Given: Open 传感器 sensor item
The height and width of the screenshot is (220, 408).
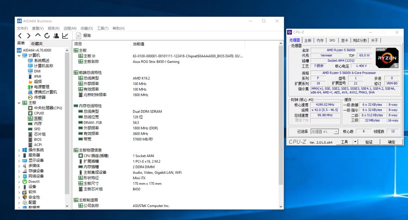Looking at the screenshot, I should coord(40,97).
